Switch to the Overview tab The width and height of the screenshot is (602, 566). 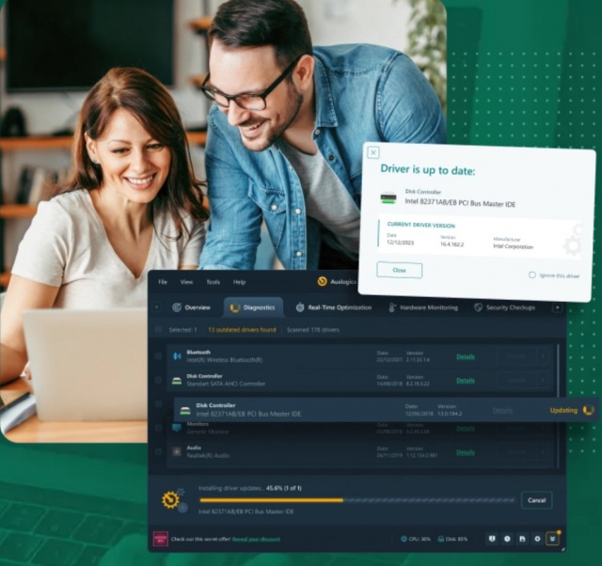pos(191,307)
